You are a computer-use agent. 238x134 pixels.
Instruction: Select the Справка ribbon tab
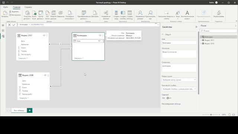point(28,7)
